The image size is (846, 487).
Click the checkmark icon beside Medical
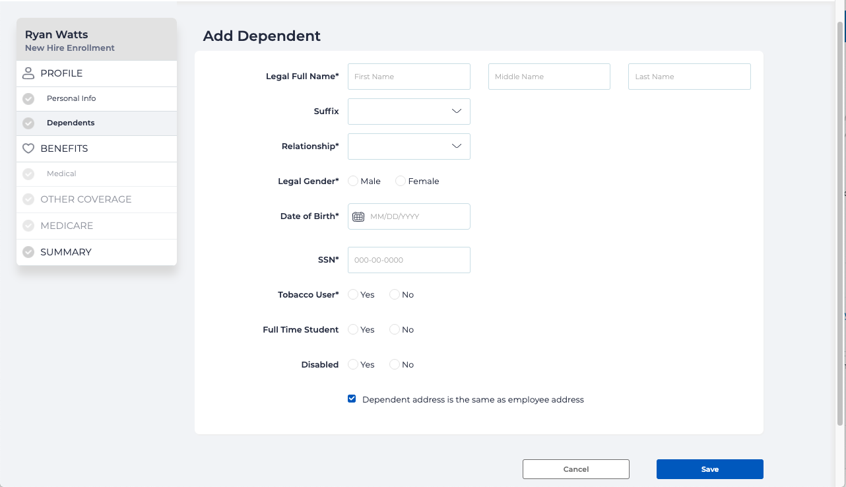pyautogui.click(x=28, y=173)
